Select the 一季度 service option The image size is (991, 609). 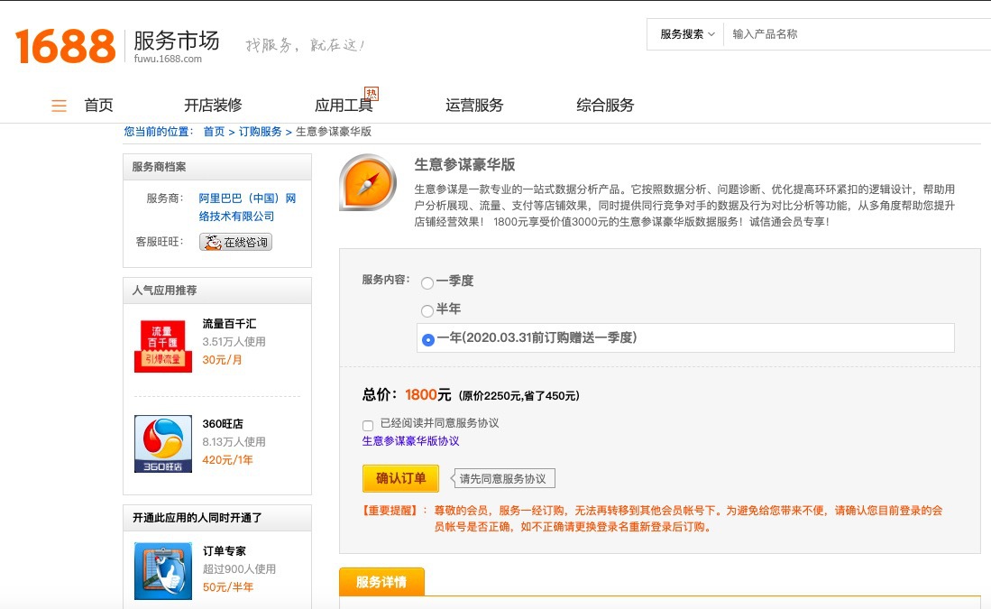coord(428,282)
